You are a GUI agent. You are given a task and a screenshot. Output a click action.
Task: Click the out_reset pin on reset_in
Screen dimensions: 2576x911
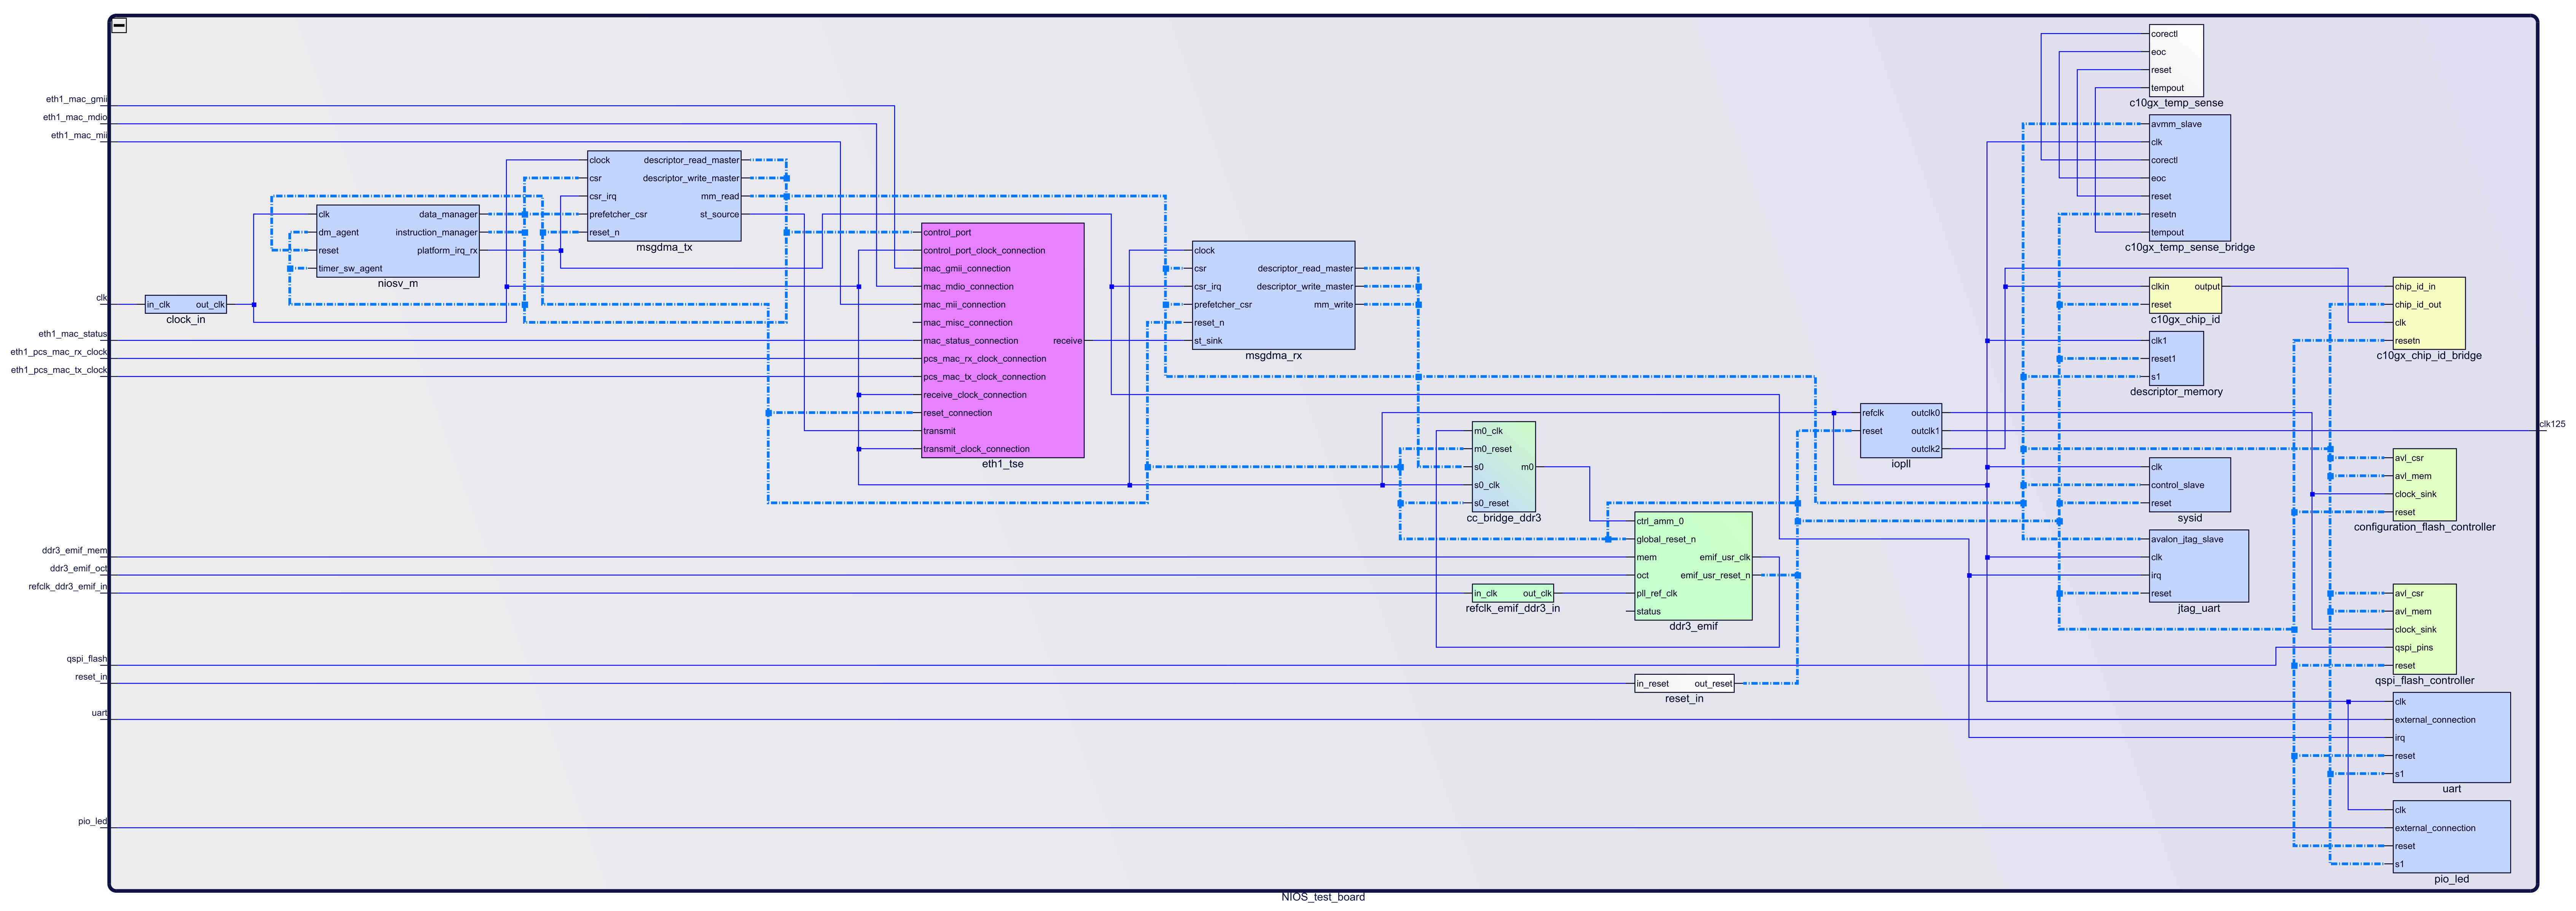(1713, 684)
